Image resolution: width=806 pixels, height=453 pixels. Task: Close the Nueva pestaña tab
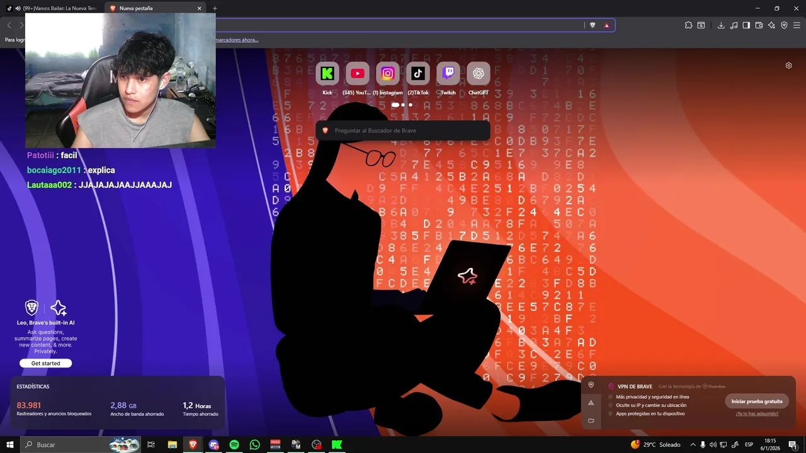click(x=200, y=8)
